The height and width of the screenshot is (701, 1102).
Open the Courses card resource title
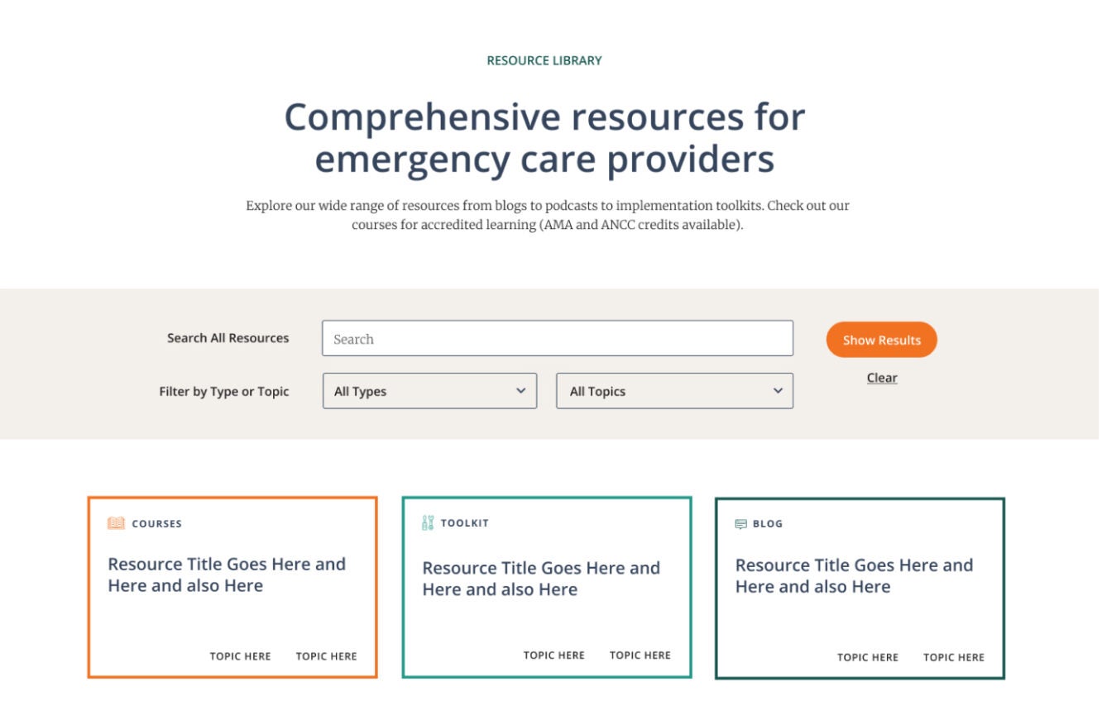(x=227, y=575)
